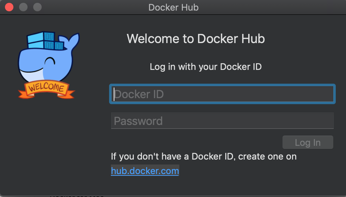Click the Log In button
The width and height of the screenshot is (346, 197).
(308, 143)
